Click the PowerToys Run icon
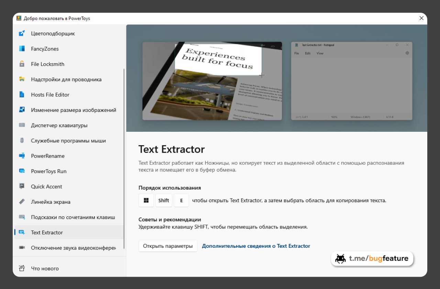The height and width of the screenshot is (289, 440). pyautogui.click(x=22, y=171)
